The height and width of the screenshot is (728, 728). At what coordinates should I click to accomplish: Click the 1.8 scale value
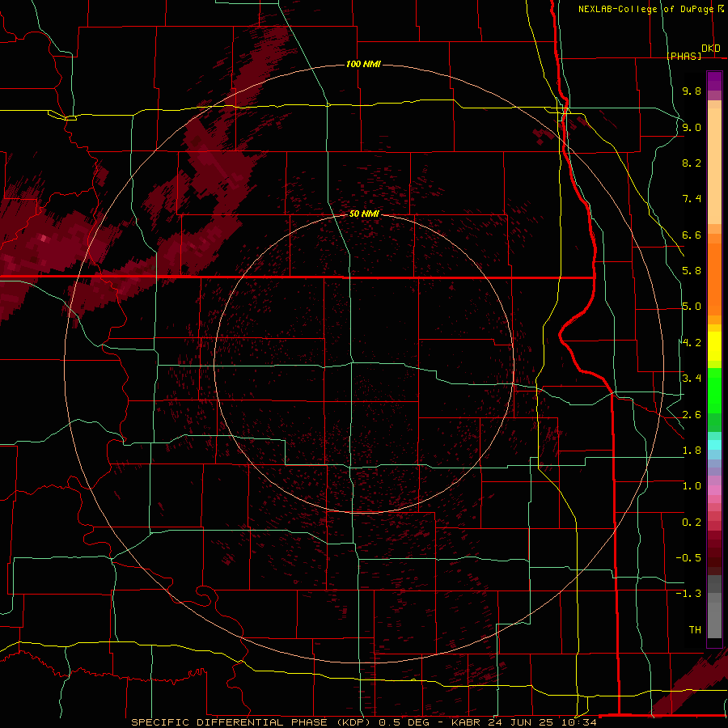[x=692, y=451]
